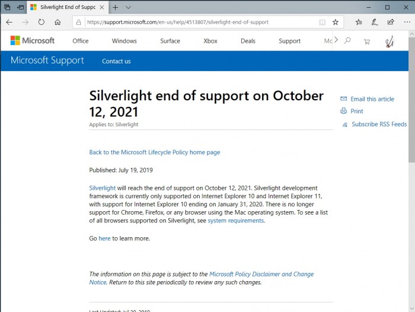Go to the browser home page

click(58, 22)
